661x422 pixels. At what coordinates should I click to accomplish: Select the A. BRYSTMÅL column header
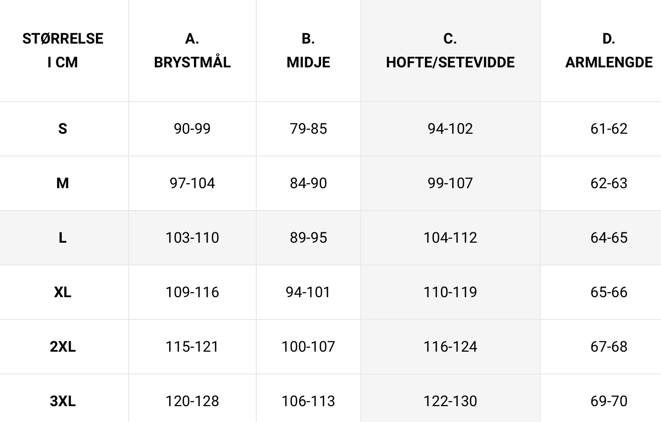point(192,51)
